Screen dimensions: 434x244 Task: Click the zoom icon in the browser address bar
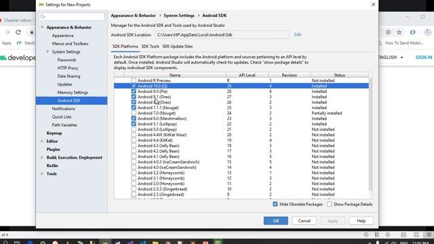point(389,33)
